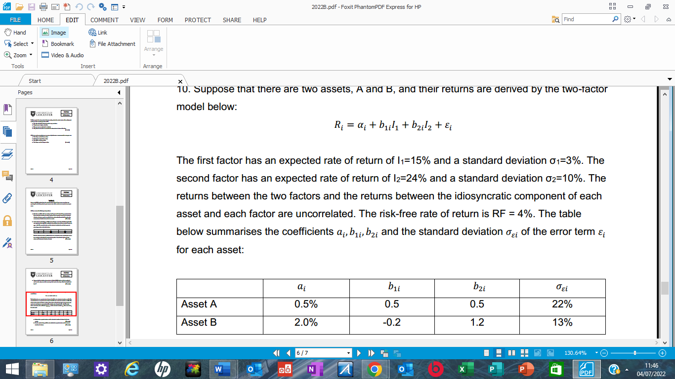Close the 2022B.pdf document tab
The image size is (675, 379).
coord(180,81)
